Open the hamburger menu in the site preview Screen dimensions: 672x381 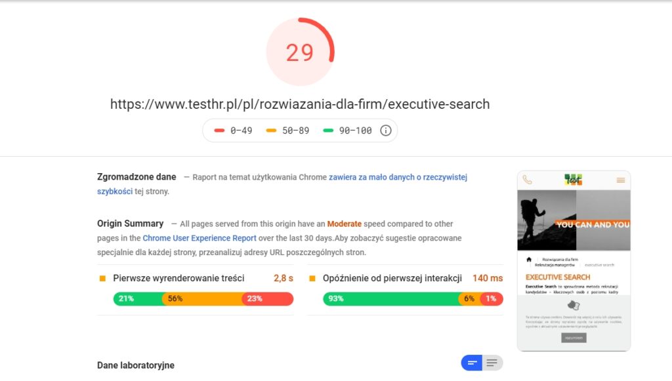621,180
